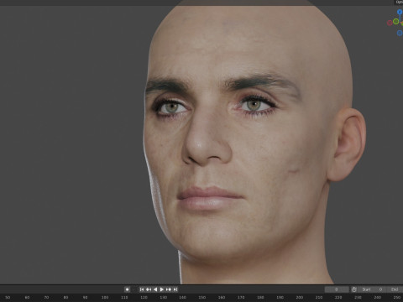Screen dimensions: 403x302
Task: Set playhead at frame 200 on timeline
Action: pyautogui.click(x=300, y=298)
